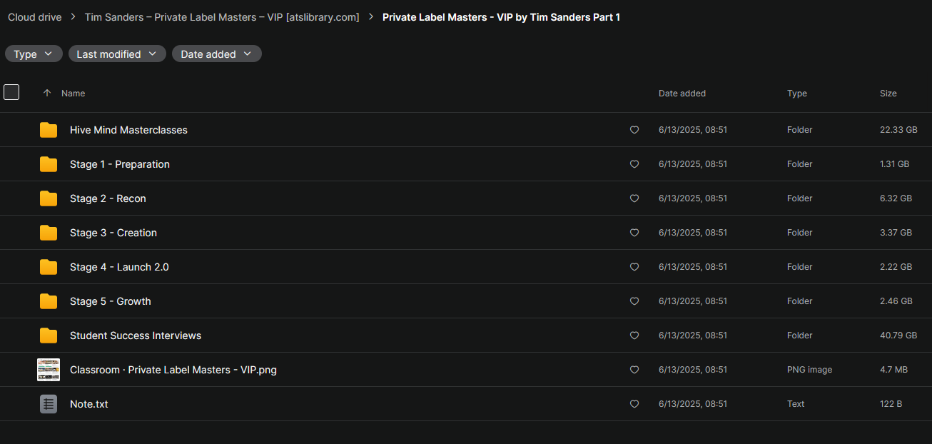Open the Type filter dropdown
Viewport: 932px width, 444px height.
(34, 54)
